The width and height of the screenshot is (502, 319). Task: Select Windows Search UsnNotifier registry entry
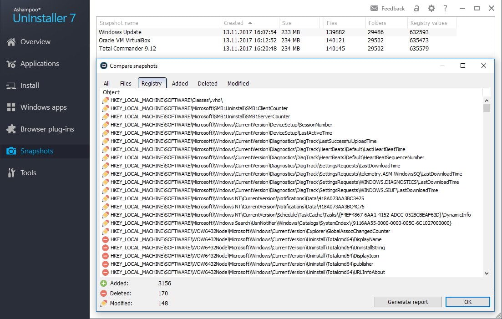(x=281, y=223)
